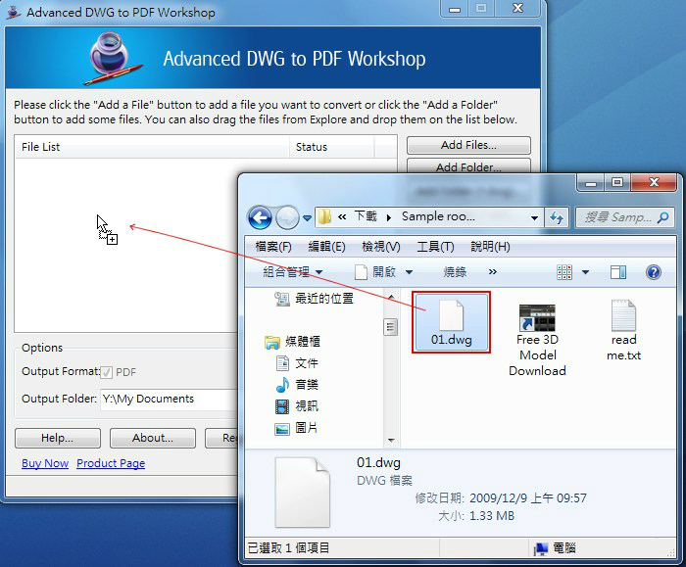Select the 音樂 library
This screenshot has height=567, width=686.
pos(297,385)
